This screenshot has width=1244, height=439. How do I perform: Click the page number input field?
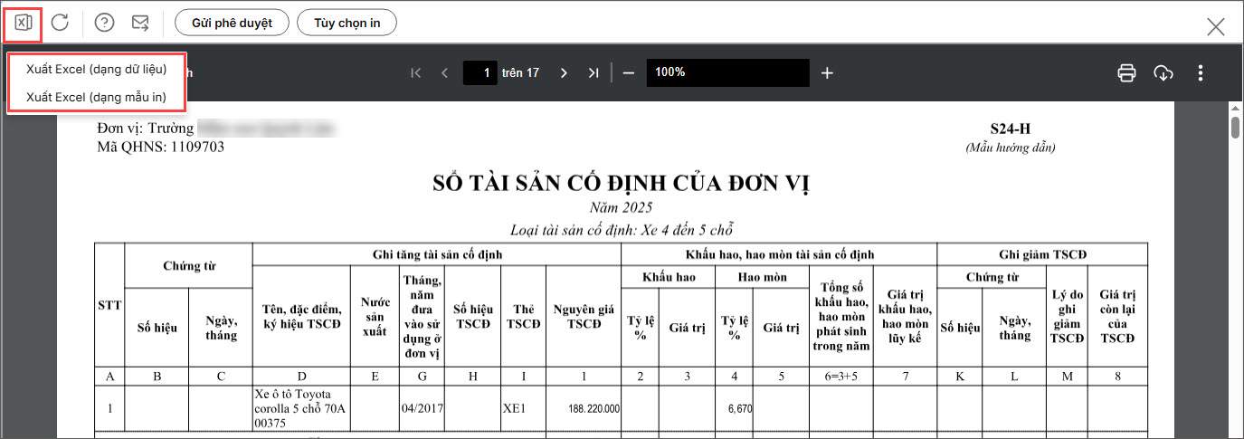[480, 73]
